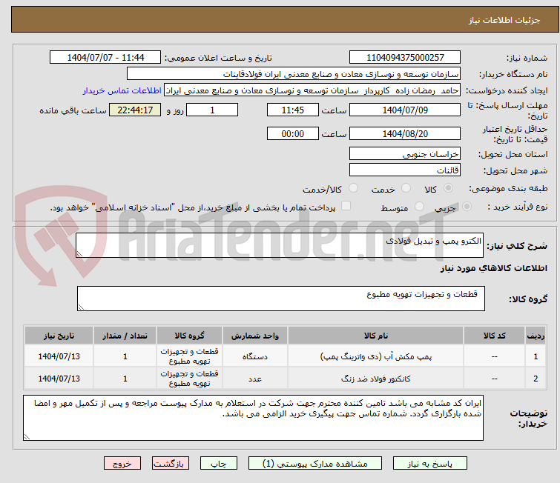Click the need date of the کانکتور row
Viewport: 560px width, 483px height.
click(x=59, y=379)
